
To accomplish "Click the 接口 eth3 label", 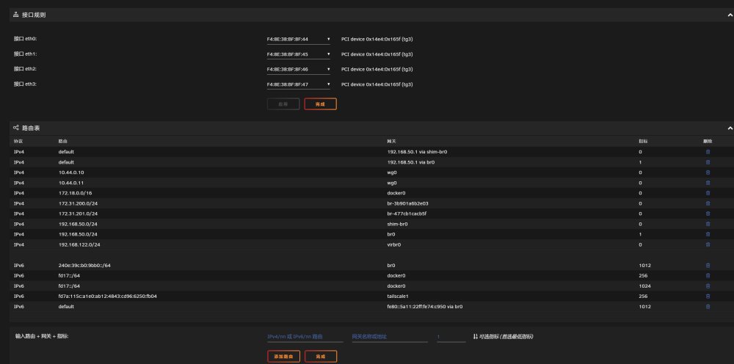I will coord(25,84).
